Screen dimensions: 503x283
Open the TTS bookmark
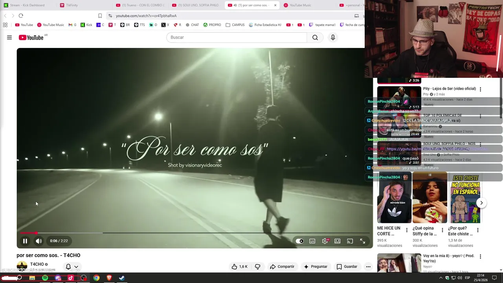click(139, 25)
